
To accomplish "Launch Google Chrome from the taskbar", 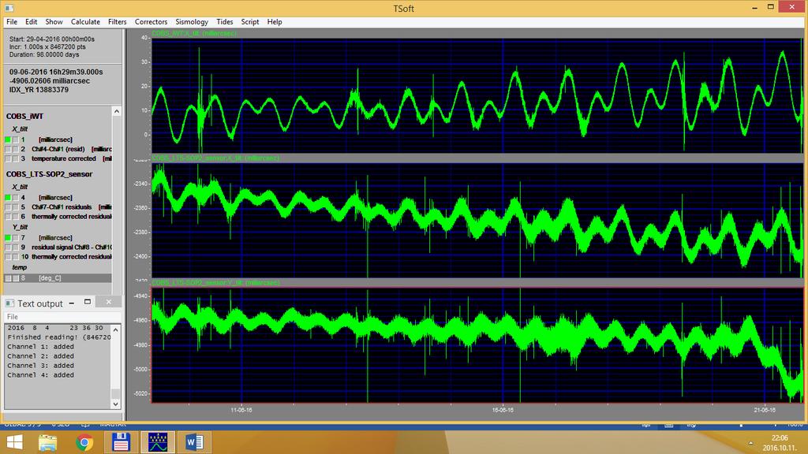I will [x=84, y=442].
